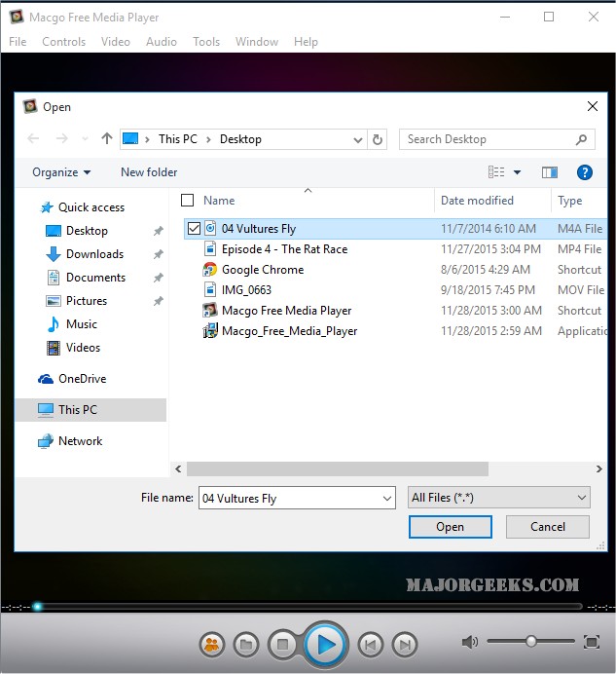This screenshot has width=616, height=674.
Task: Create a New folder
Action: pos(149,172)
